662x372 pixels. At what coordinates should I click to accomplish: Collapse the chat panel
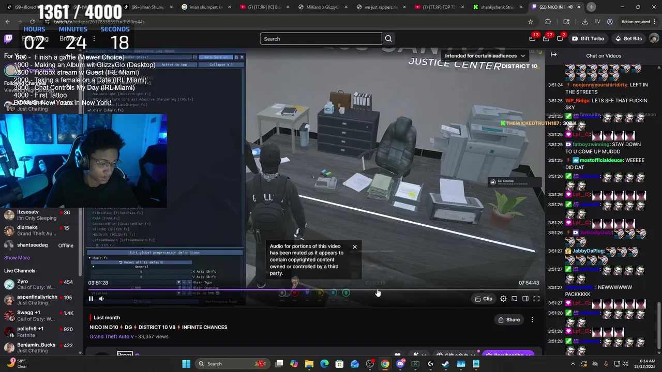[553, 55]
